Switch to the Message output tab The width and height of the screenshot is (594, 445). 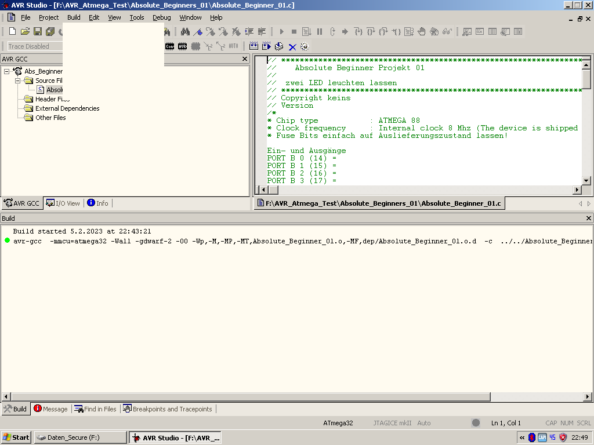(51, 409)
